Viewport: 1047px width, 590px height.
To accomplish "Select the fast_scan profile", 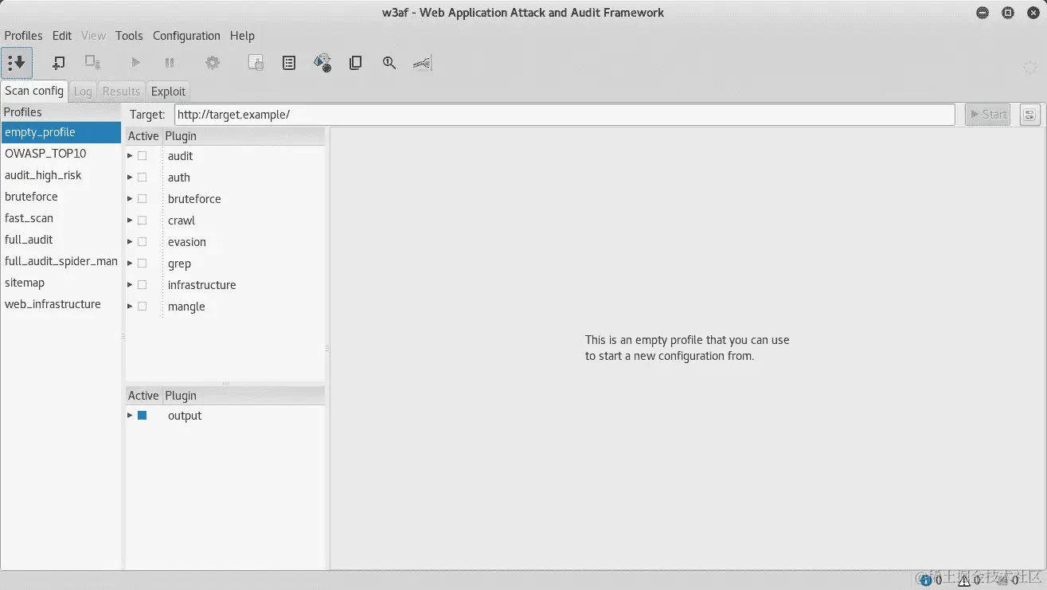I will (x=61, y=218).
